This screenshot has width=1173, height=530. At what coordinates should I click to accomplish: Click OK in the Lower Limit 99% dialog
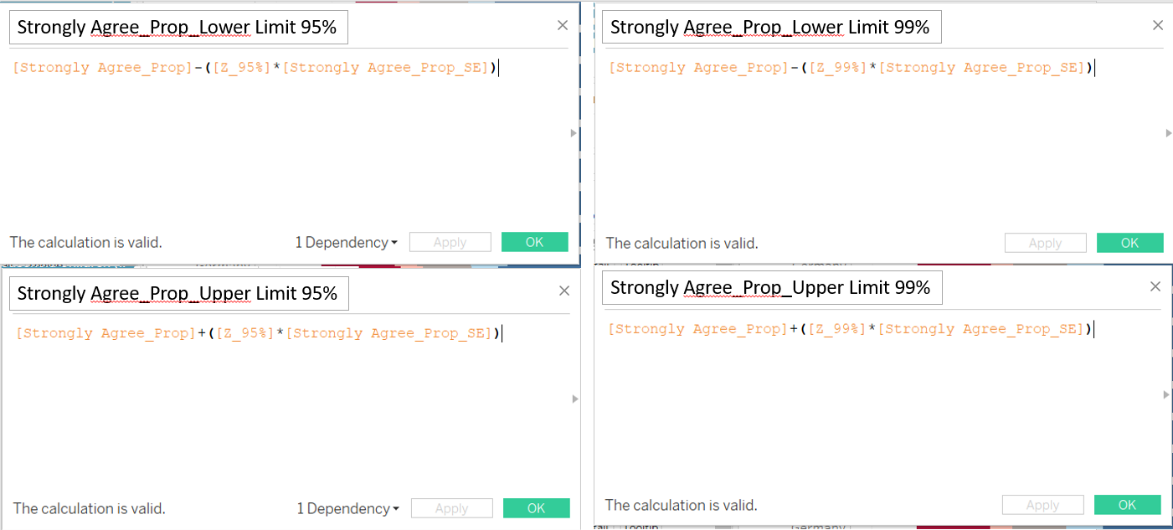[1129, 243]
